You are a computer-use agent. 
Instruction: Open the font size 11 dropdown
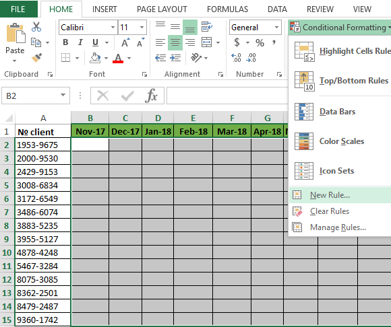(142, 27)
